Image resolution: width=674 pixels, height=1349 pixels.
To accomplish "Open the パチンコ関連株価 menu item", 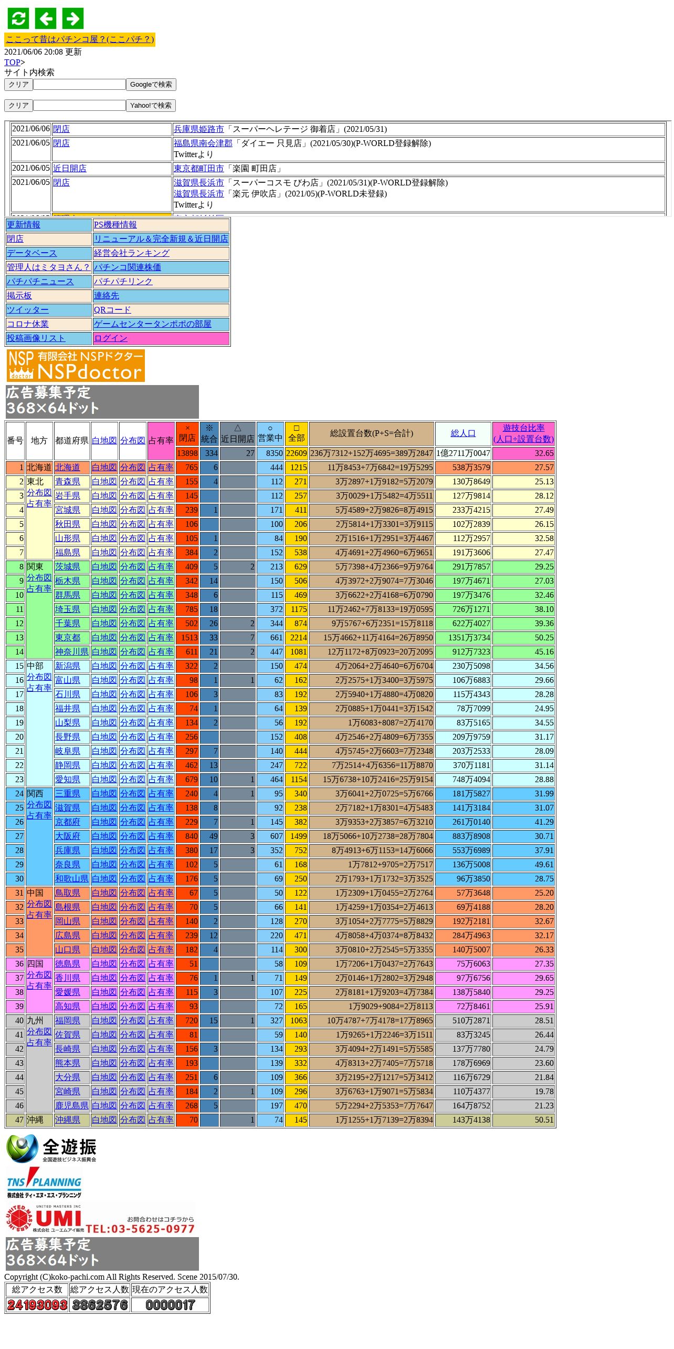I will pos(128,267).
